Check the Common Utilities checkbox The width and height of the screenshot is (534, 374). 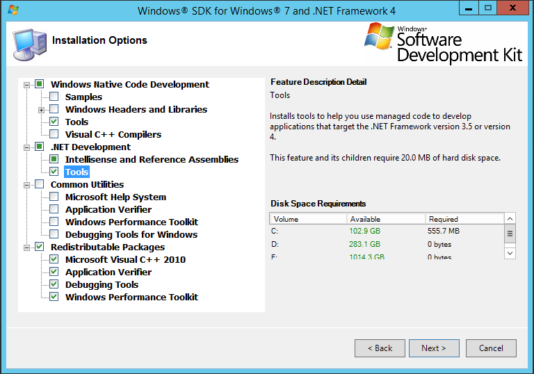[40, 184]
